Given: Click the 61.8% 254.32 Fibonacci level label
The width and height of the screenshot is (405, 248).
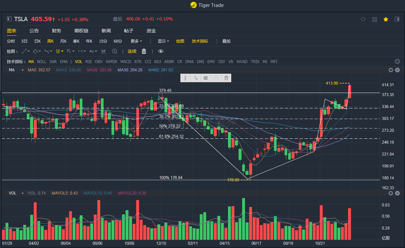Looking at the screenshot, I should (171, 136).
